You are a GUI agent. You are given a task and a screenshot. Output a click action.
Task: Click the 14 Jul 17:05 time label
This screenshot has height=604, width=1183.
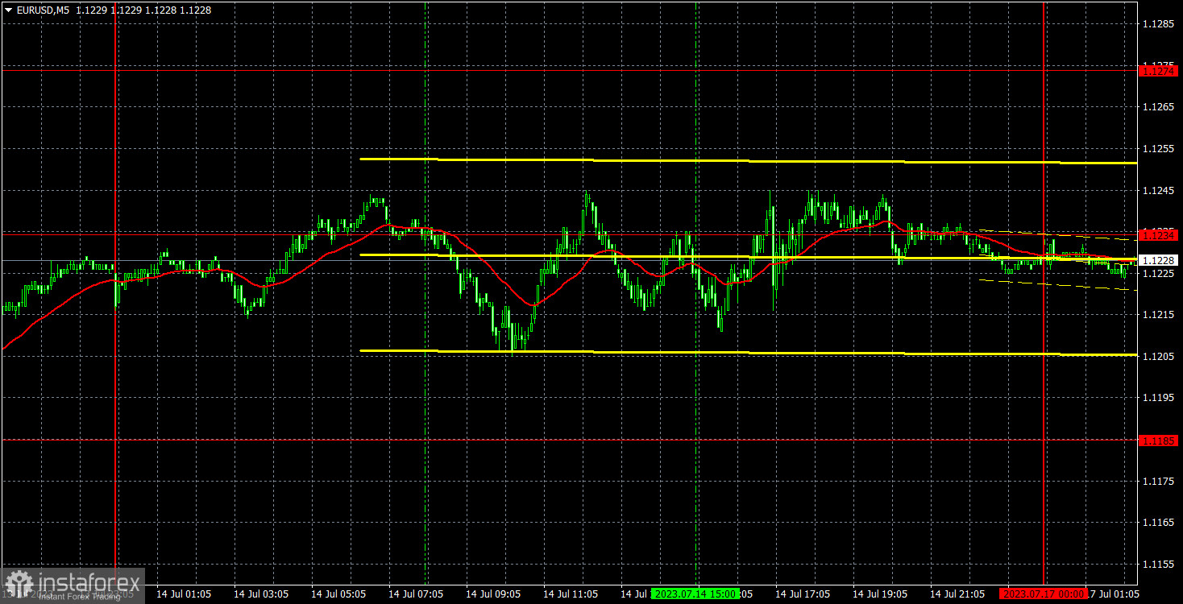tap(803, 594)
